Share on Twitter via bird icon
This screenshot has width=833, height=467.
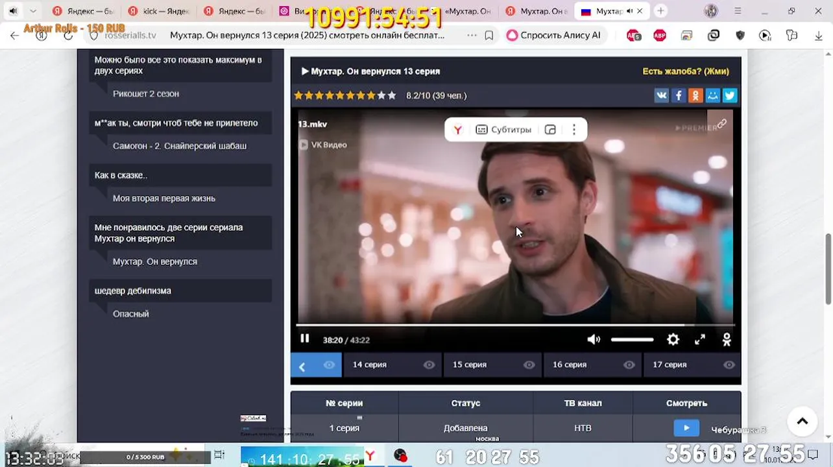coord(730,95)
